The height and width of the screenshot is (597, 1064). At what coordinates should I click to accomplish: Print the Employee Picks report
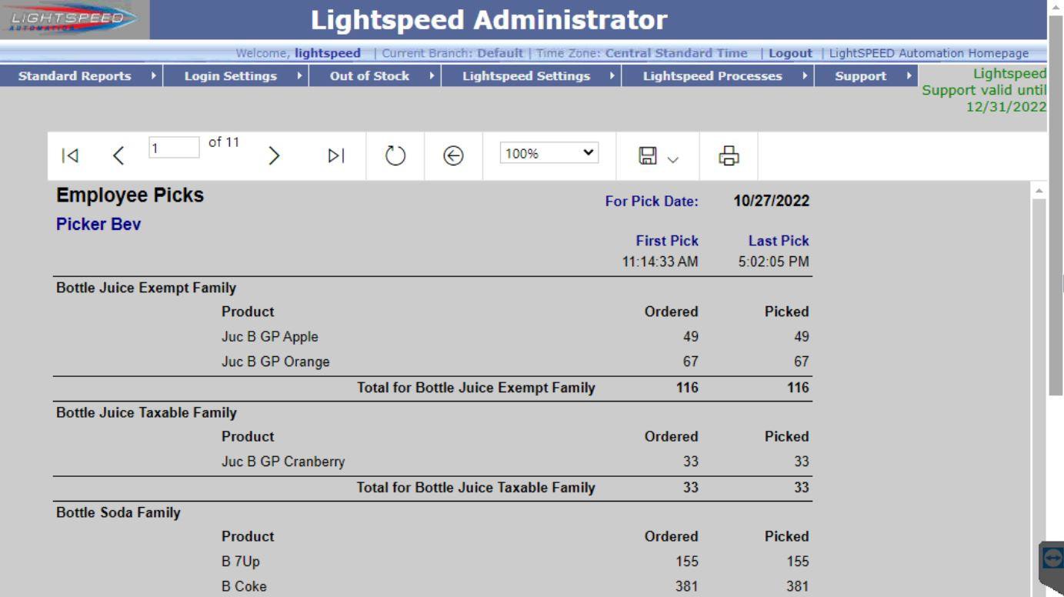pyautogui.click(x=728, y=156)
